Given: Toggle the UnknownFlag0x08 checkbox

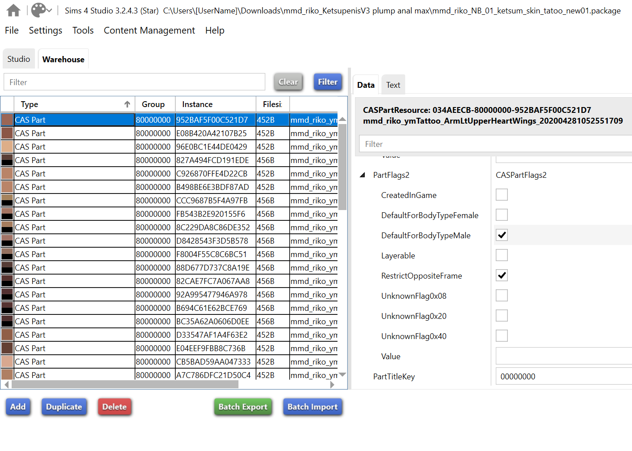Looking at the screenshot, I should coord(502,296).
